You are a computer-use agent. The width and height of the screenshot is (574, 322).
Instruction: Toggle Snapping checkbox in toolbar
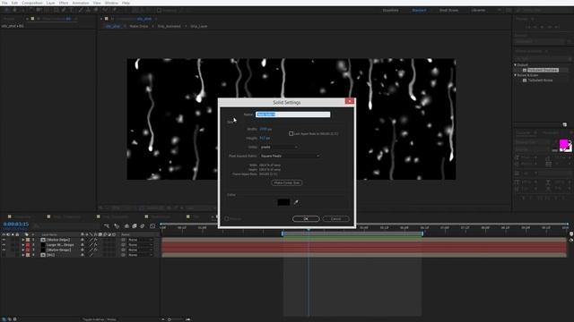point(159,11)
